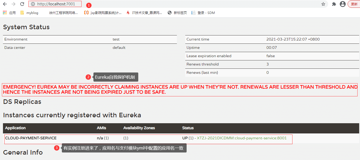
Task: Click the Status column header
Action: [188, 128]
